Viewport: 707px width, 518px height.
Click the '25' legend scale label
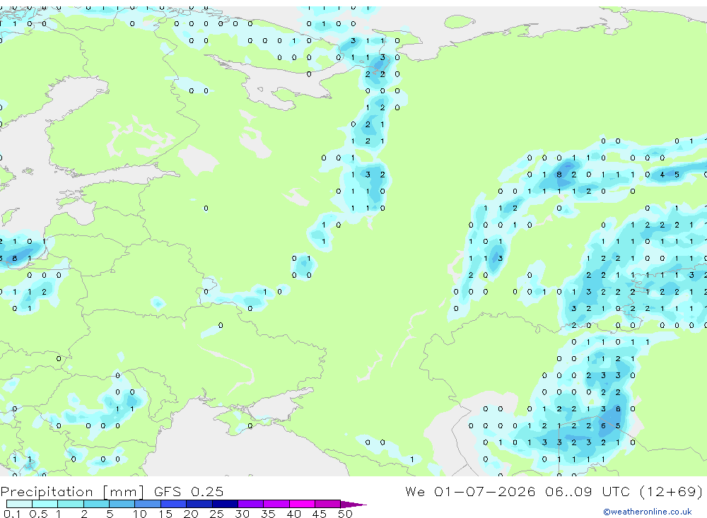point(217,514)
